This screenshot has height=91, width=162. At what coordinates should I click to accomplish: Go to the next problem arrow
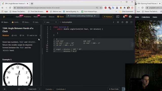pos(39,89)
